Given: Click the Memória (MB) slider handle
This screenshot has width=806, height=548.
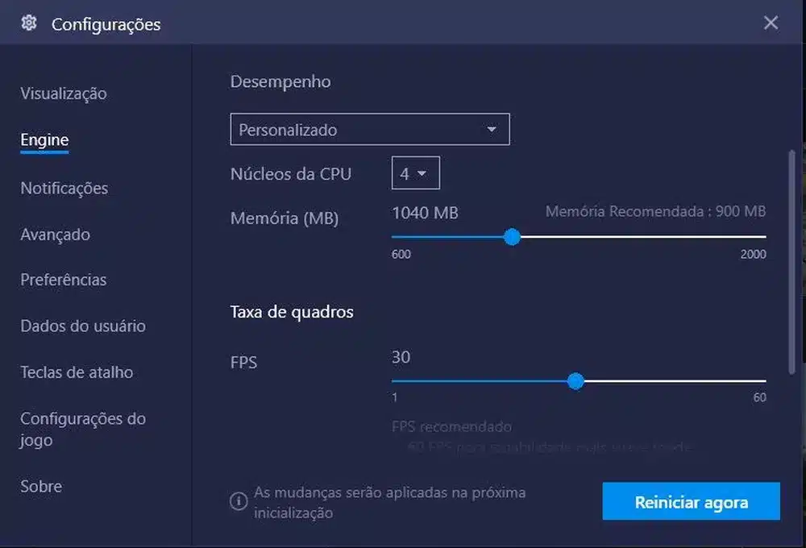Looking at the screenshot, I should pyautogui.click(x=513, y=236).
